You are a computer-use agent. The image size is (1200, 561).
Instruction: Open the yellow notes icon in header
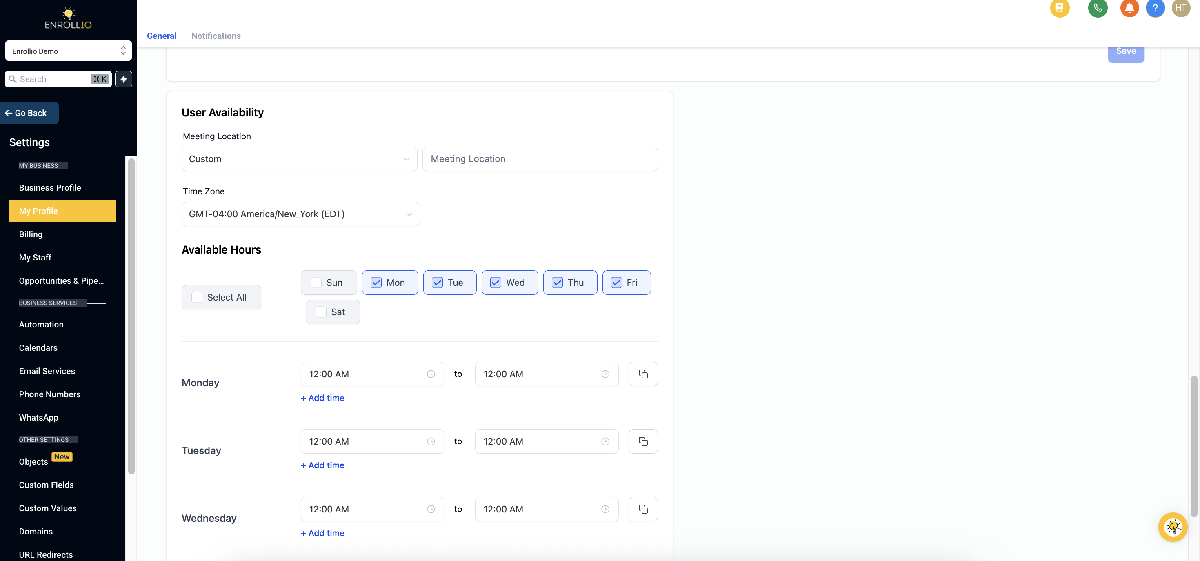1059,7
